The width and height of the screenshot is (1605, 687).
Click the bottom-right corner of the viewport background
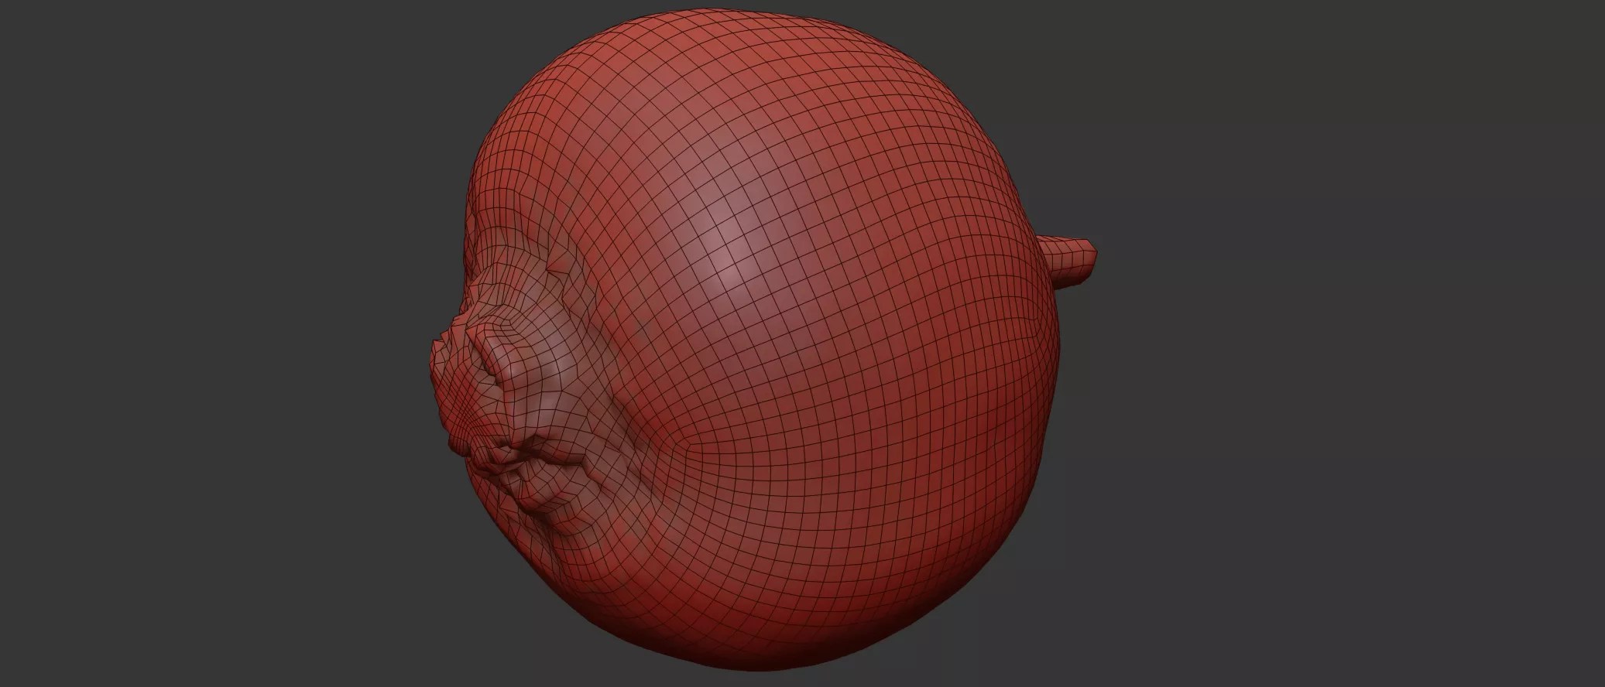tap(1598, 681)
